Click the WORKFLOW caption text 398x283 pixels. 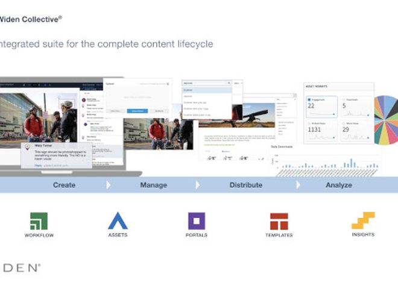(39, 235)
